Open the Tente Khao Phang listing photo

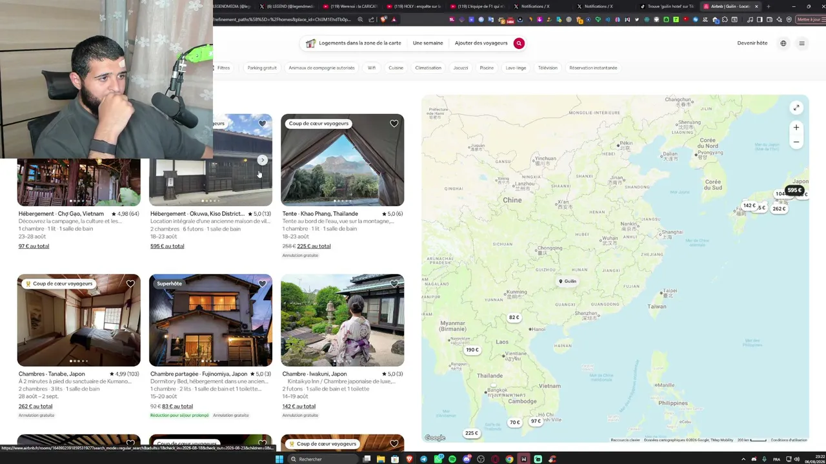[343, 160]
